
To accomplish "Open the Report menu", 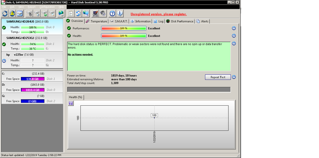I will point(31,7).
